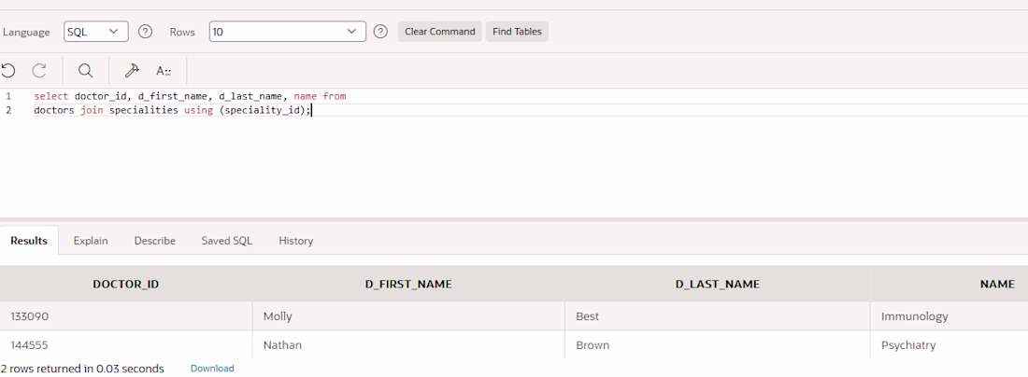Screen dimensions: 1028x377
Task: Click the Immunology speciality cell
Action: (x=949, y=316)
